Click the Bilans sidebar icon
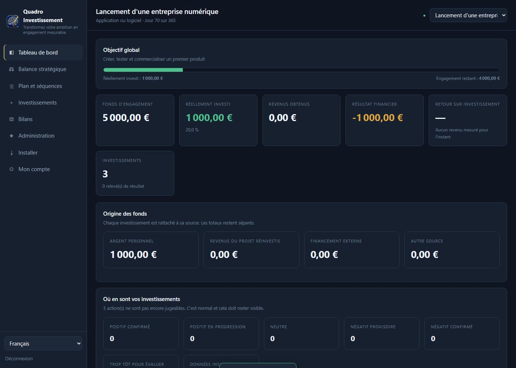516x368 pixels. (11, 119)
